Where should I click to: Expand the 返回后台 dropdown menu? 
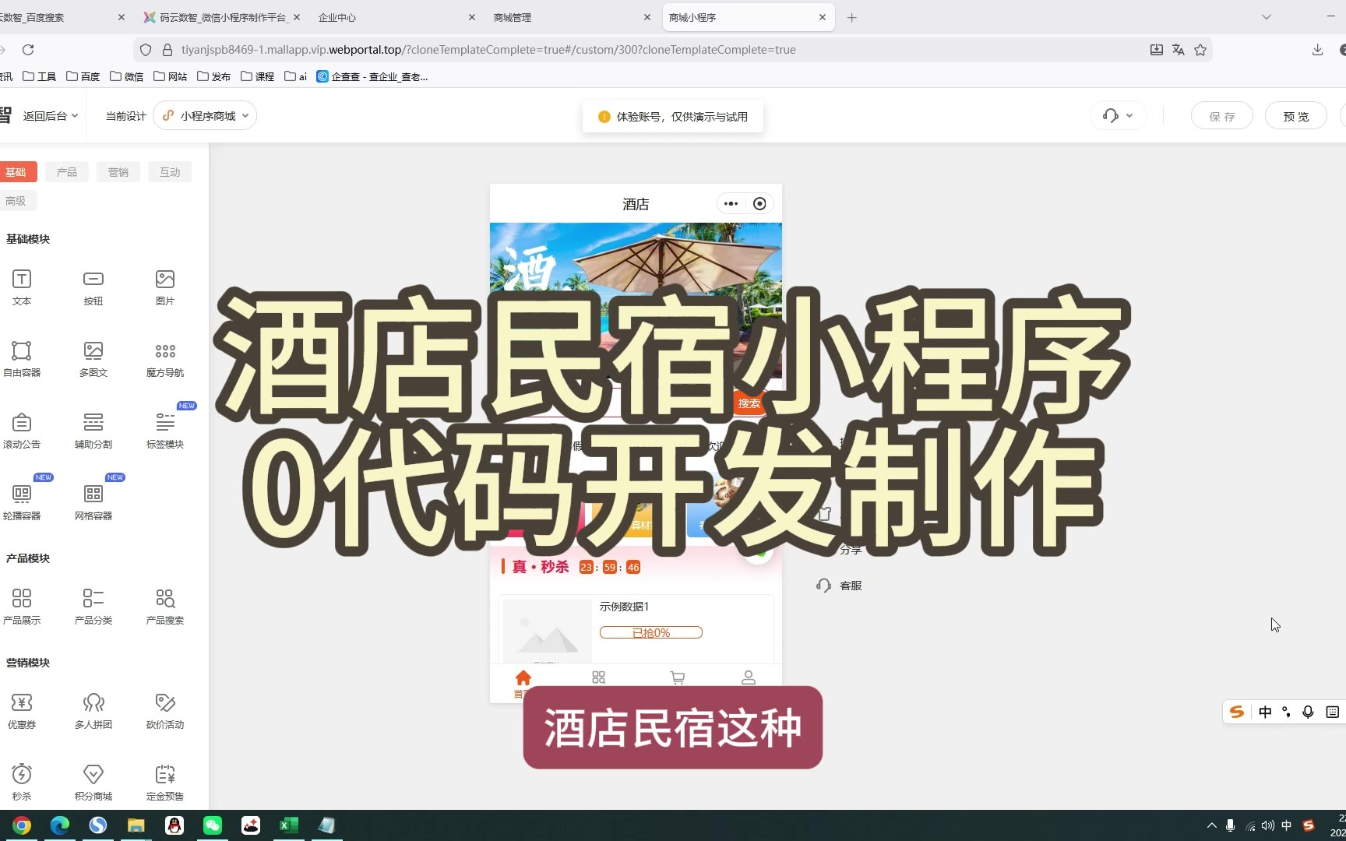point(50,116)
